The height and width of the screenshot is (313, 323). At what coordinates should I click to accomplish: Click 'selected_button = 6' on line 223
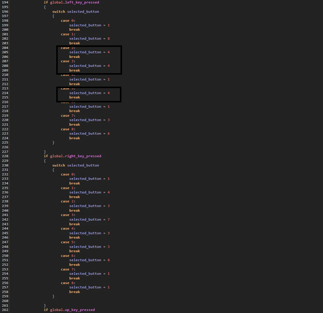[x=89, y=134]
